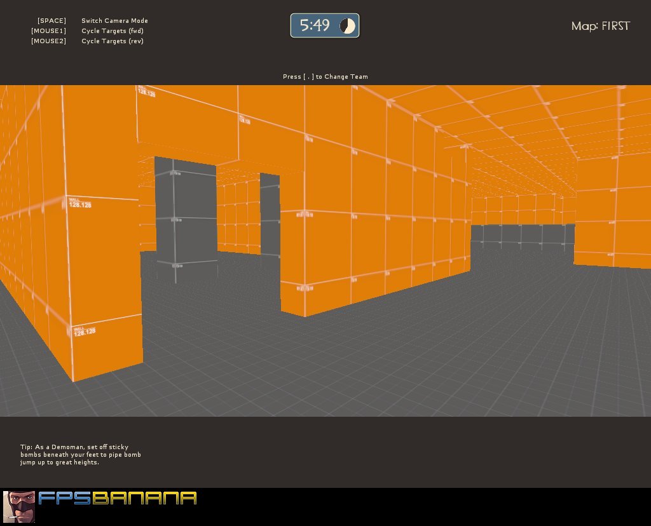Click the Demoman tip text
651x526 pixels.
coord(80,455)
